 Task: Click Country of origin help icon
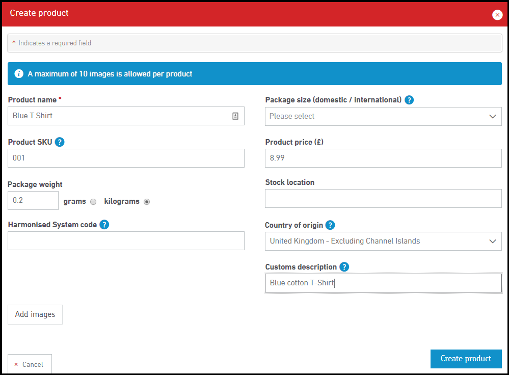(x=330, y=225)
